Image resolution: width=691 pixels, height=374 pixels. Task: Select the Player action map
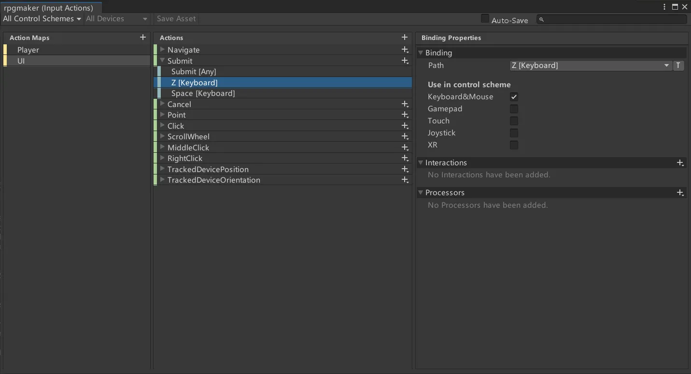(x=28, y=50)
